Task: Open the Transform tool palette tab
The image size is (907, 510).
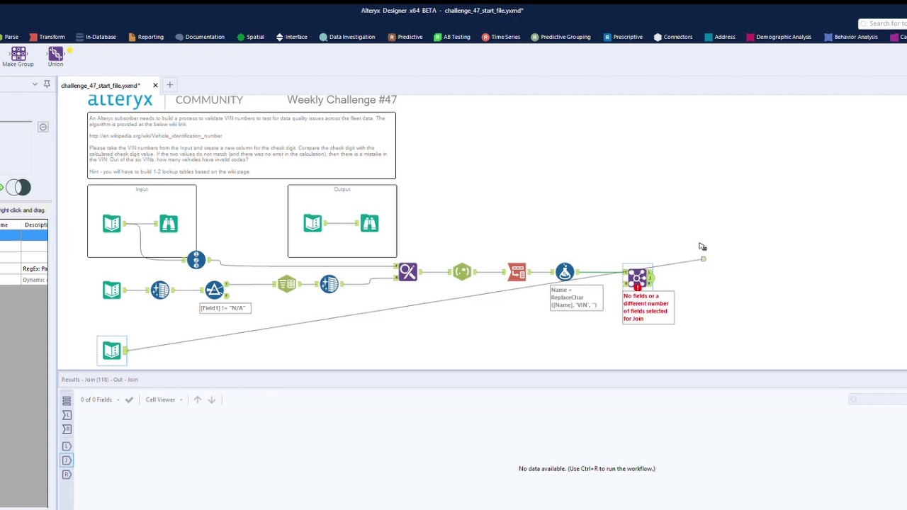Action: (x=47, y=37)
